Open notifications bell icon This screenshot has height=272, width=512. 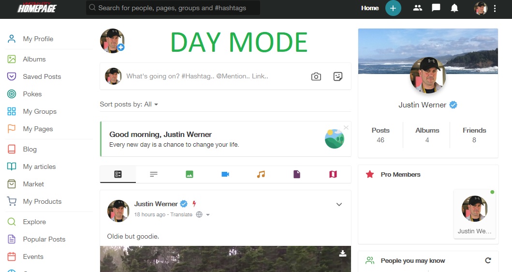(454, 8)
